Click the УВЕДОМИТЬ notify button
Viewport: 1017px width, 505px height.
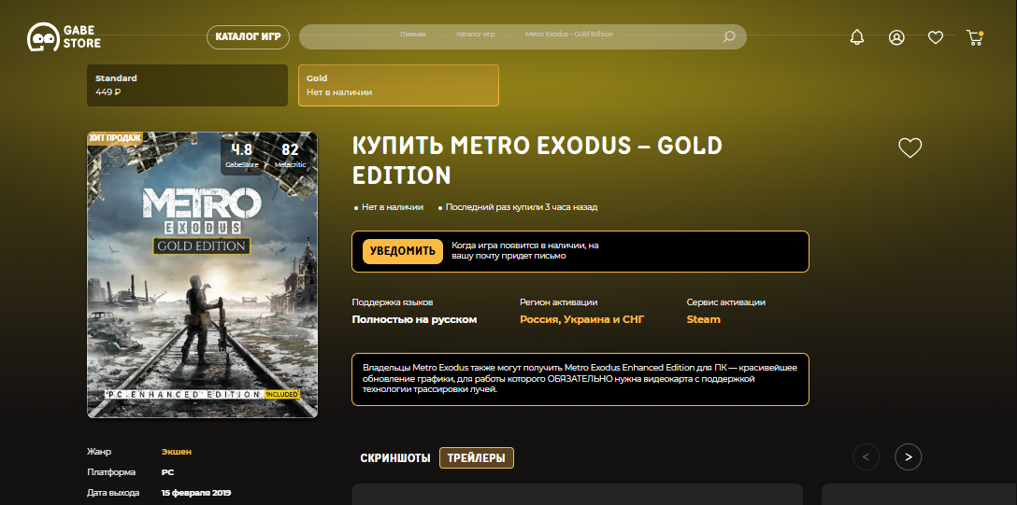pos(402,251)
